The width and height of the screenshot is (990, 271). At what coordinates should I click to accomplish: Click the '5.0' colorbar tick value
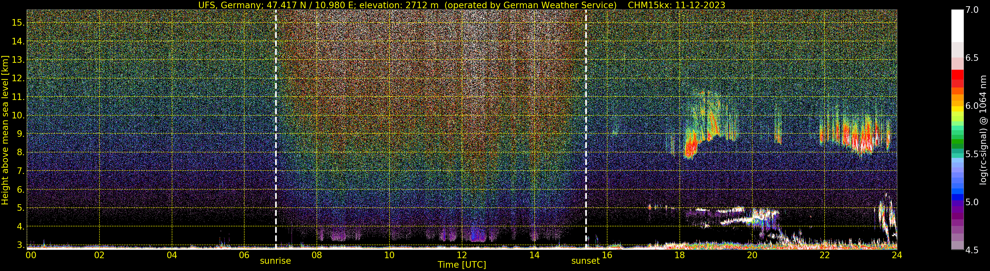[x=972, y=202]
